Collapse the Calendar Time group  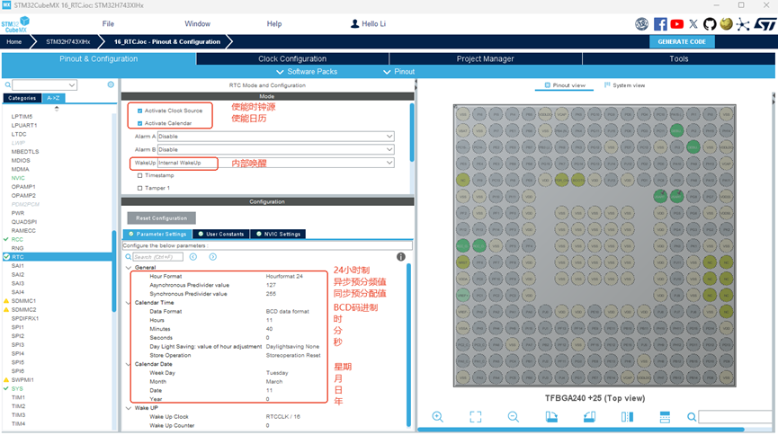click(129, 303)
